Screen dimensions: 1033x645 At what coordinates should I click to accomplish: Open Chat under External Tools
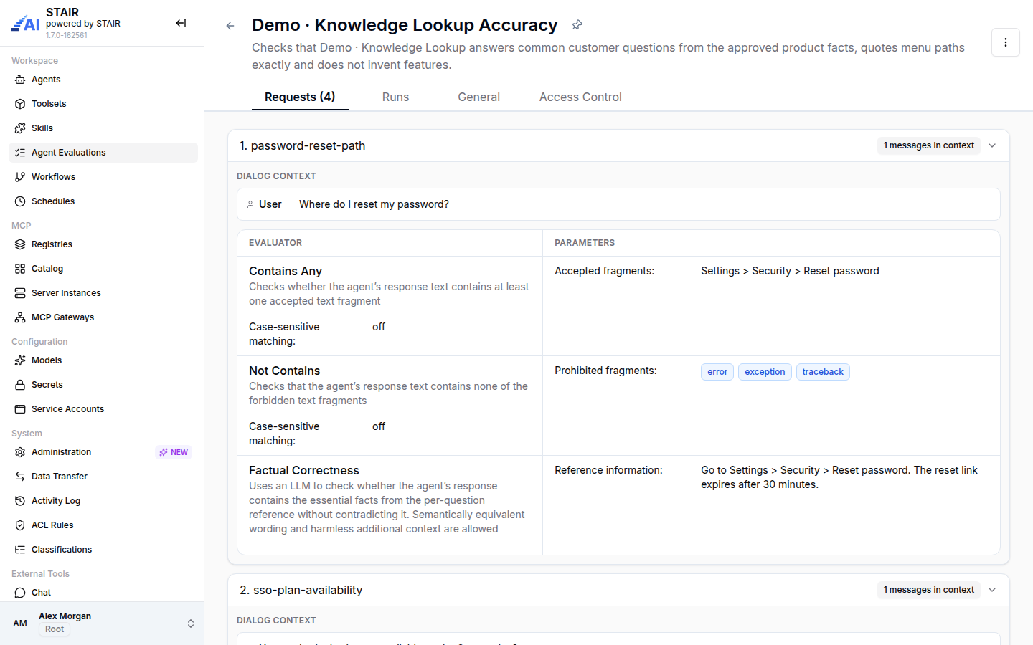tap(103, 593)
